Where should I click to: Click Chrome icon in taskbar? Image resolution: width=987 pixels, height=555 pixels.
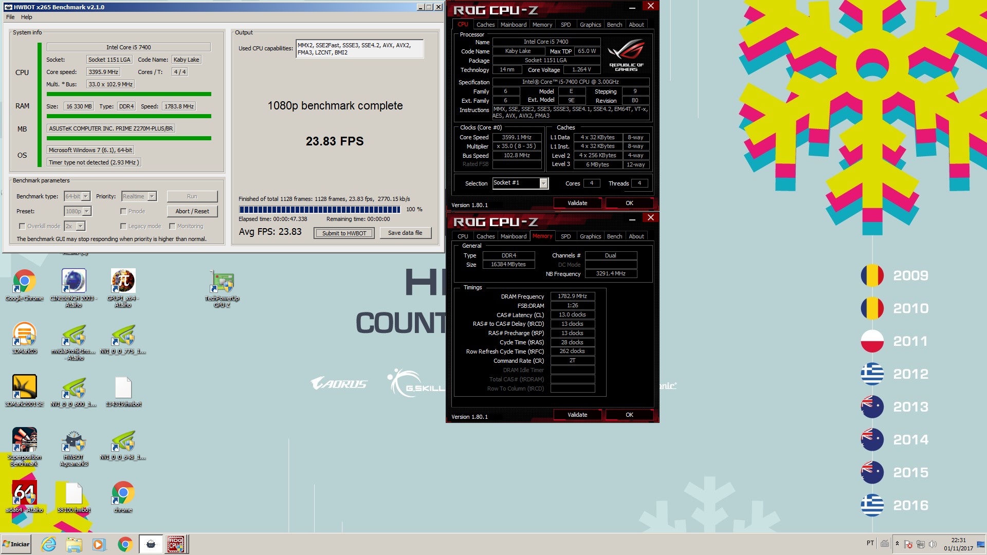point(125,544)
